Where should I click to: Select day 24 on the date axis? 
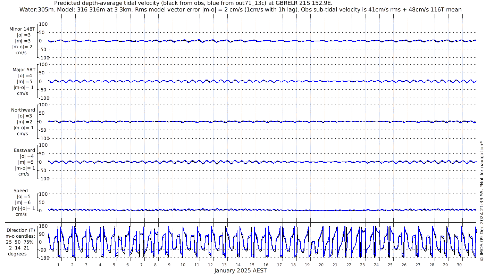(376, 265)
